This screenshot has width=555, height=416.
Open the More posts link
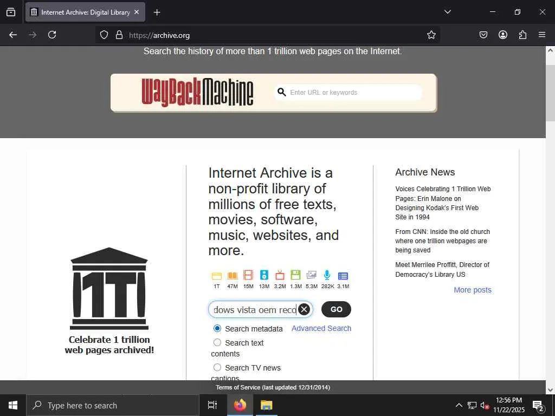(473, 290)
